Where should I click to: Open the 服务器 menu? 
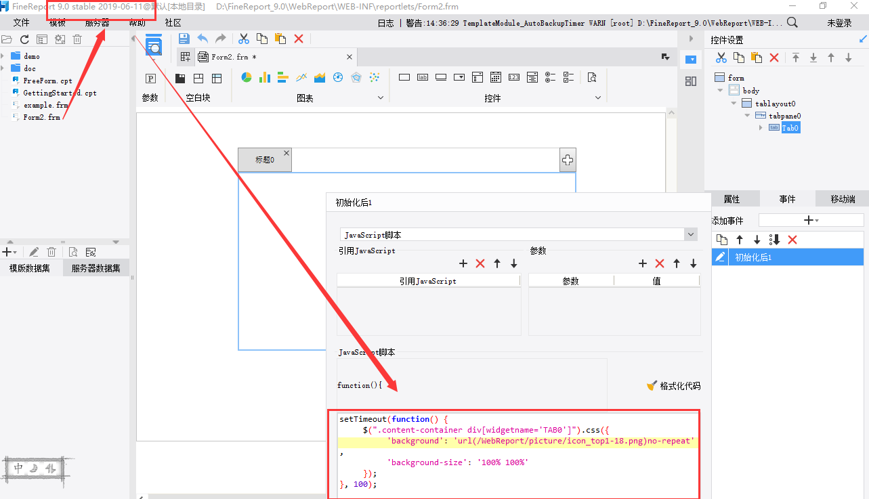point(97,23)
